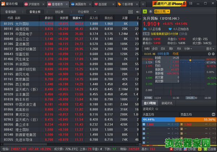Open new tab with plus icon

click(x=142, y=4)
